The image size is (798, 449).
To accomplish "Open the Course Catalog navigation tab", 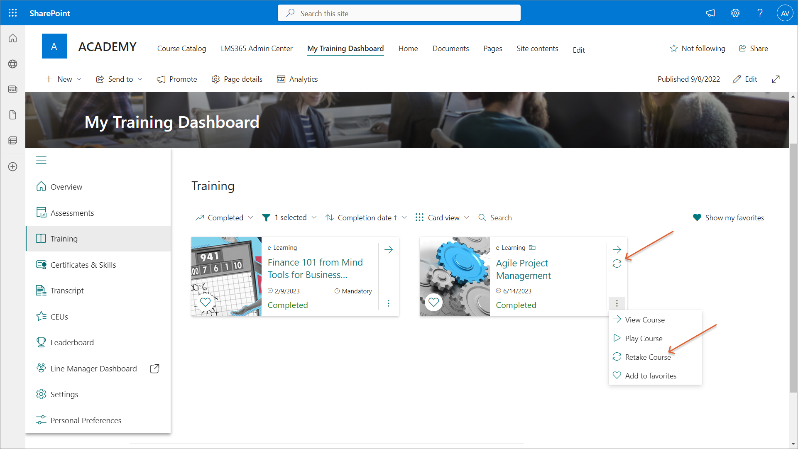I will point(181,49).
